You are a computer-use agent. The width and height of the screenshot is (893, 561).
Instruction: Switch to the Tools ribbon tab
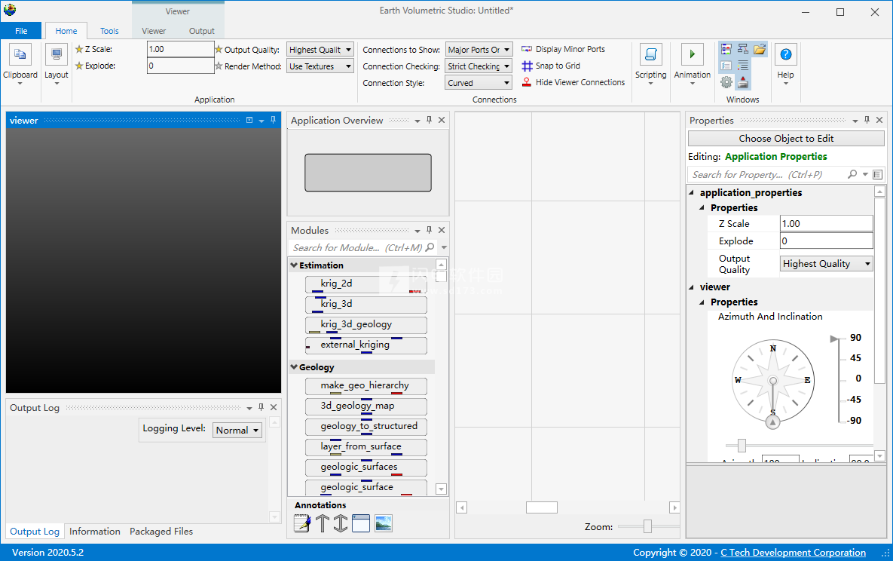(x=109, y=31)
